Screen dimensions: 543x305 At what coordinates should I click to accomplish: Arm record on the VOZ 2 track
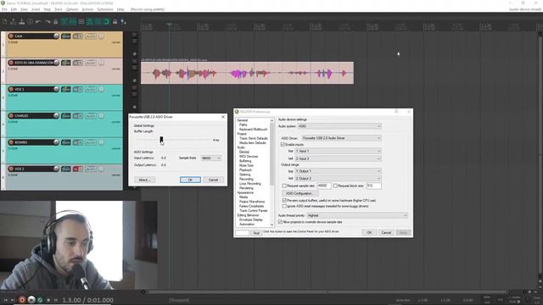pyautogui.click(x=11, y=169)
